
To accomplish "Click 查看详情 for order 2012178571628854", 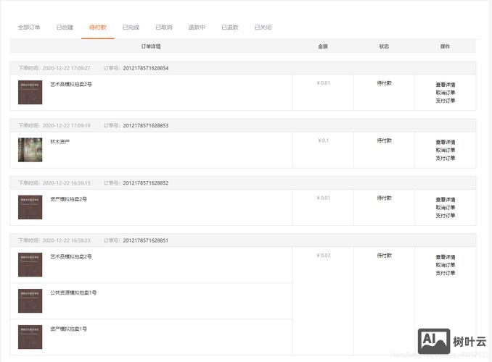I will point(446,85).
